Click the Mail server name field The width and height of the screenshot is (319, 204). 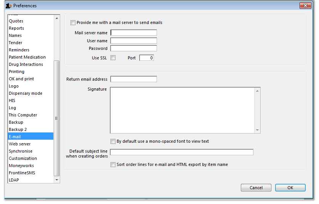(134, 33)
